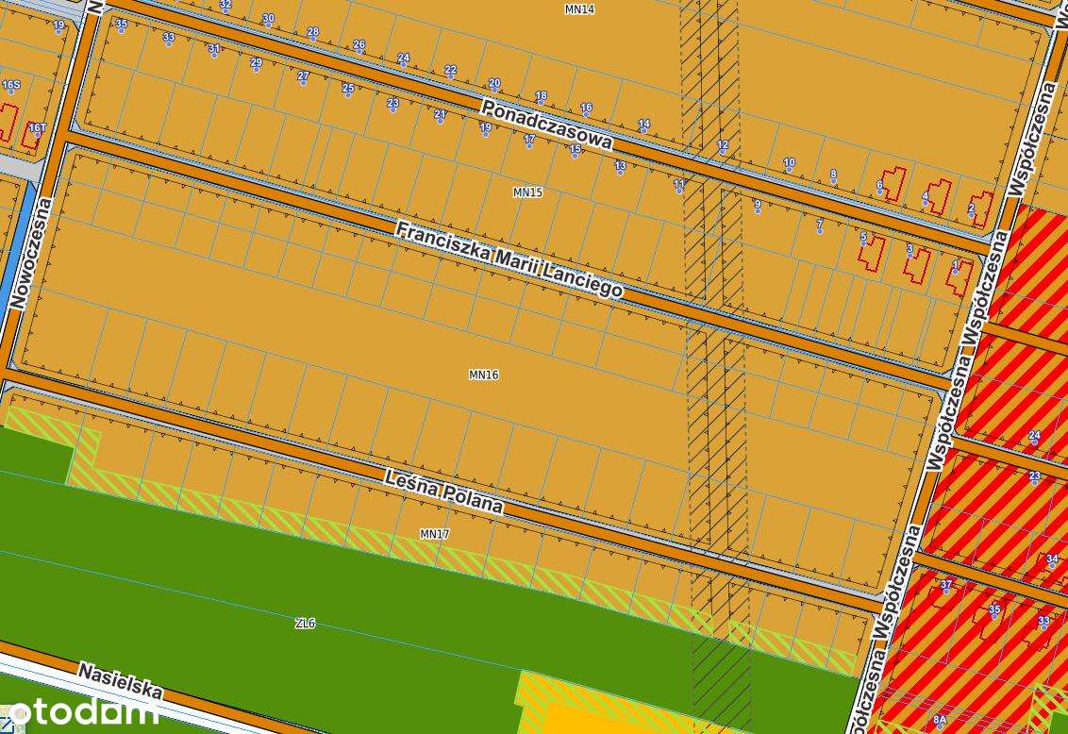
Task: Select address point marker 16T
Action: (x=38, y=129)
